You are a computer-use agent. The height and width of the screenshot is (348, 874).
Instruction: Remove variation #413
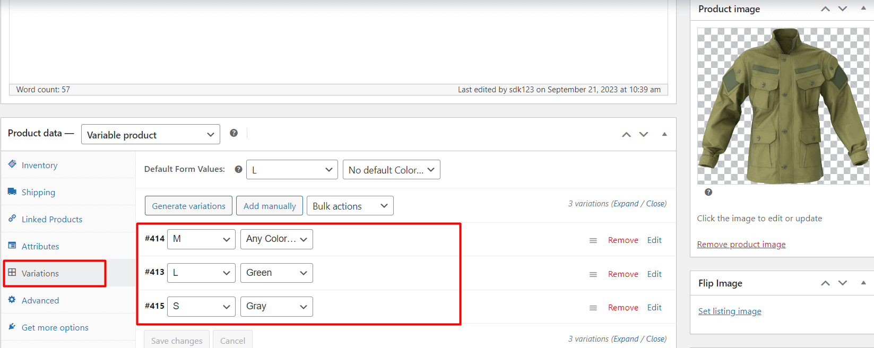pos(623,274)
